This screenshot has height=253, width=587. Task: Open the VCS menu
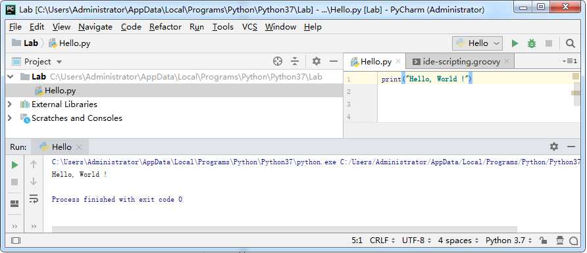tap(249, 27)
